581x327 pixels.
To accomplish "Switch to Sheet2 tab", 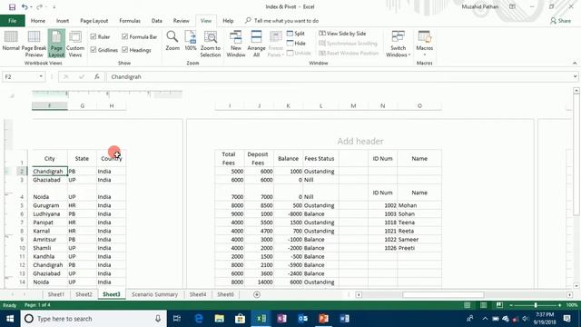I will click(x=84, y=294).
